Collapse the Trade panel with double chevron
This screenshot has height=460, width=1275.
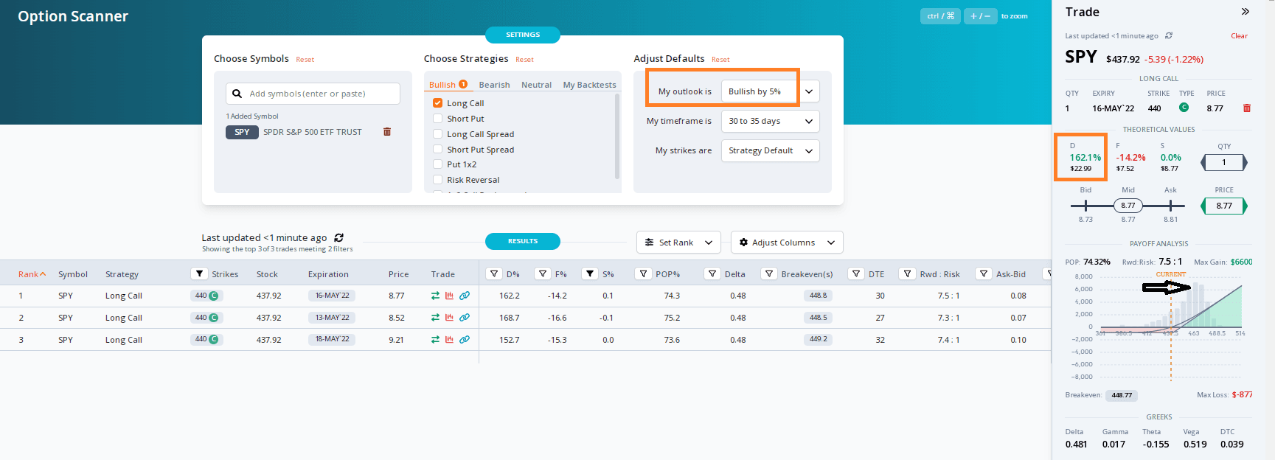[x=1246, y=12]
